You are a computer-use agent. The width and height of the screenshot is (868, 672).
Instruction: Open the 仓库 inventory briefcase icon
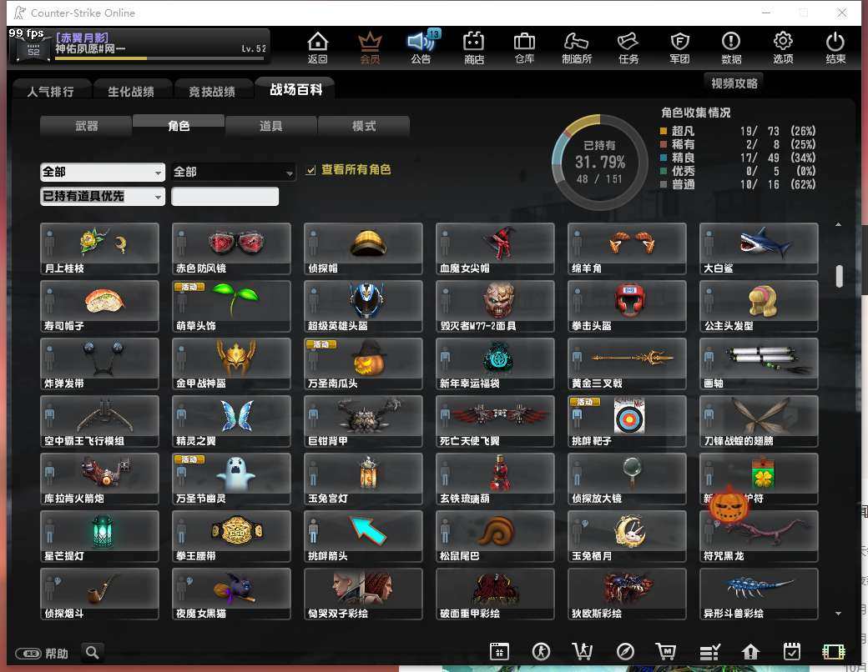tap(524, 48)
